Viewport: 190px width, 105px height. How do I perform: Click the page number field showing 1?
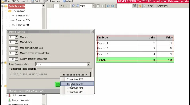(56, 6)
